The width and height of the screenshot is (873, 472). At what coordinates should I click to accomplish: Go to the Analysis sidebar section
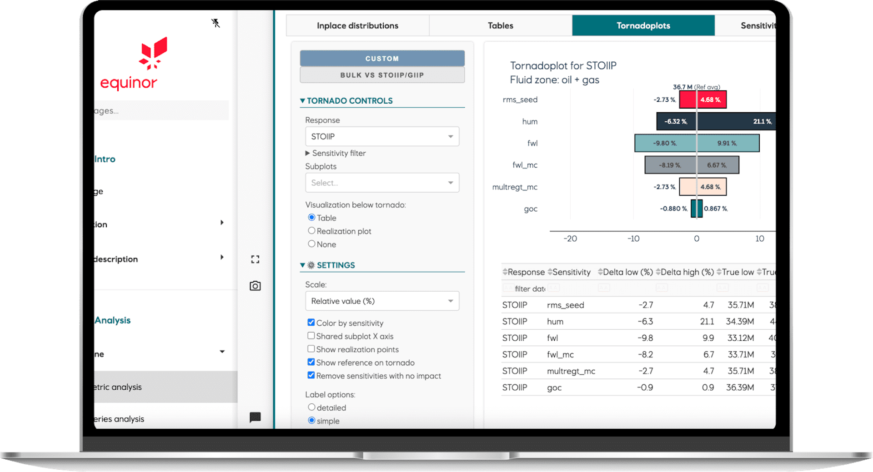[x=113, y=320]
